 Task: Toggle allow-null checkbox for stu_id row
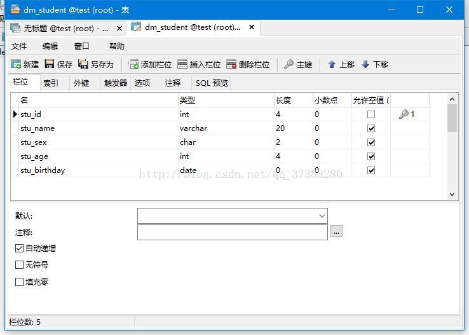tap(371, 114)
